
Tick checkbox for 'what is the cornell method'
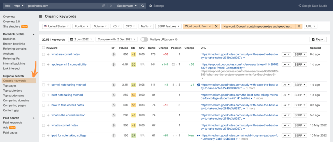pyautogui.click(x=44, y=115)
